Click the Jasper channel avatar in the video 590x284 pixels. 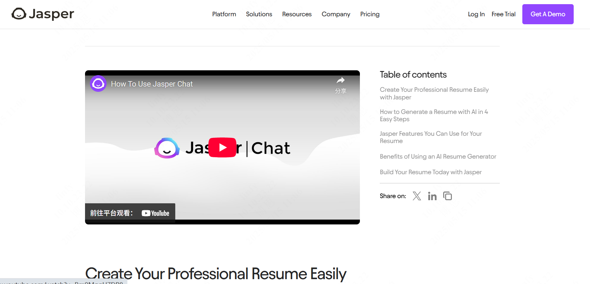98,83
